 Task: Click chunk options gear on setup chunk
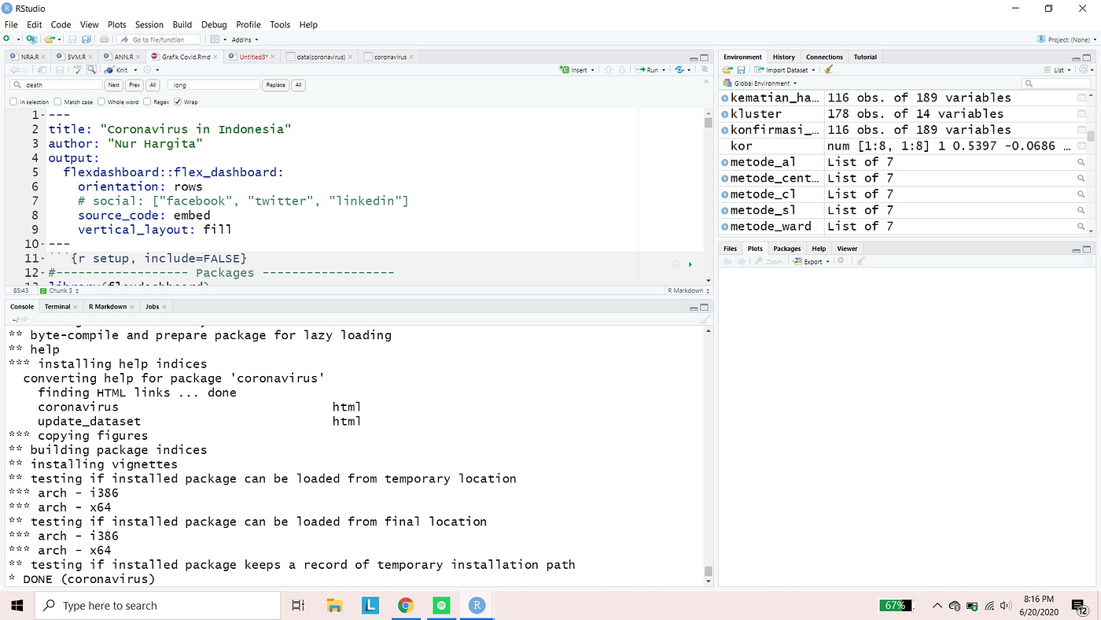pos(676,264)
